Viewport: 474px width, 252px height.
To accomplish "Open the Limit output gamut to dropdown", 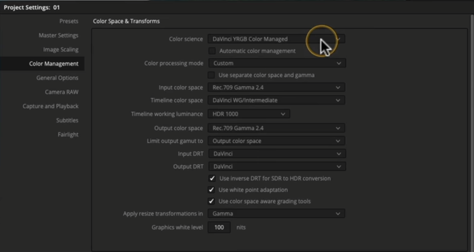I will 276,141.
